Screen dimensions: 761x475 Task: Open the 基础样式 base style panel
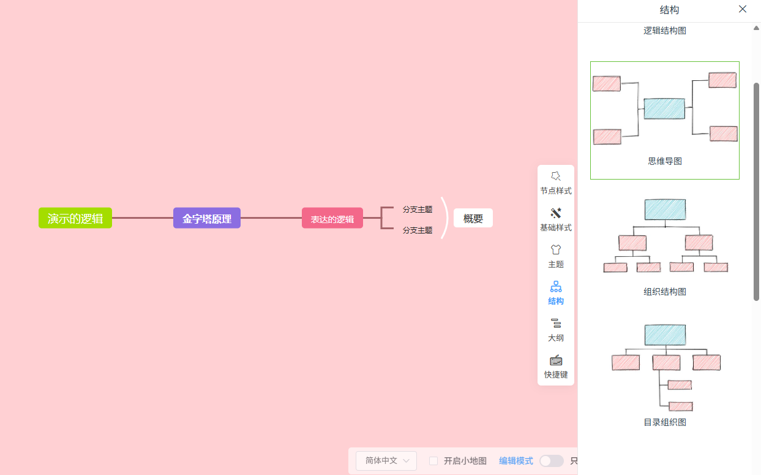[556, 220]
